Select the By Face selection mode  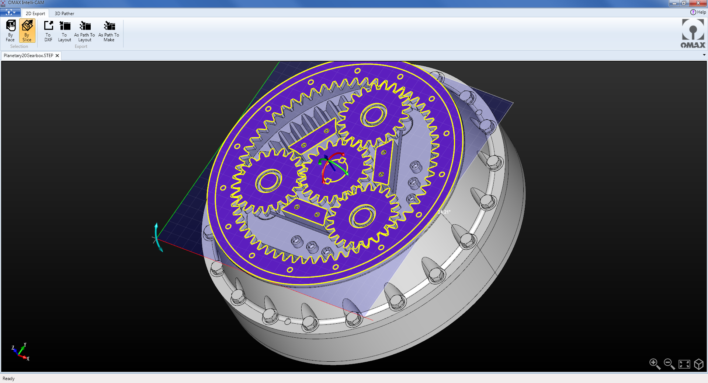tap(10, 29)
